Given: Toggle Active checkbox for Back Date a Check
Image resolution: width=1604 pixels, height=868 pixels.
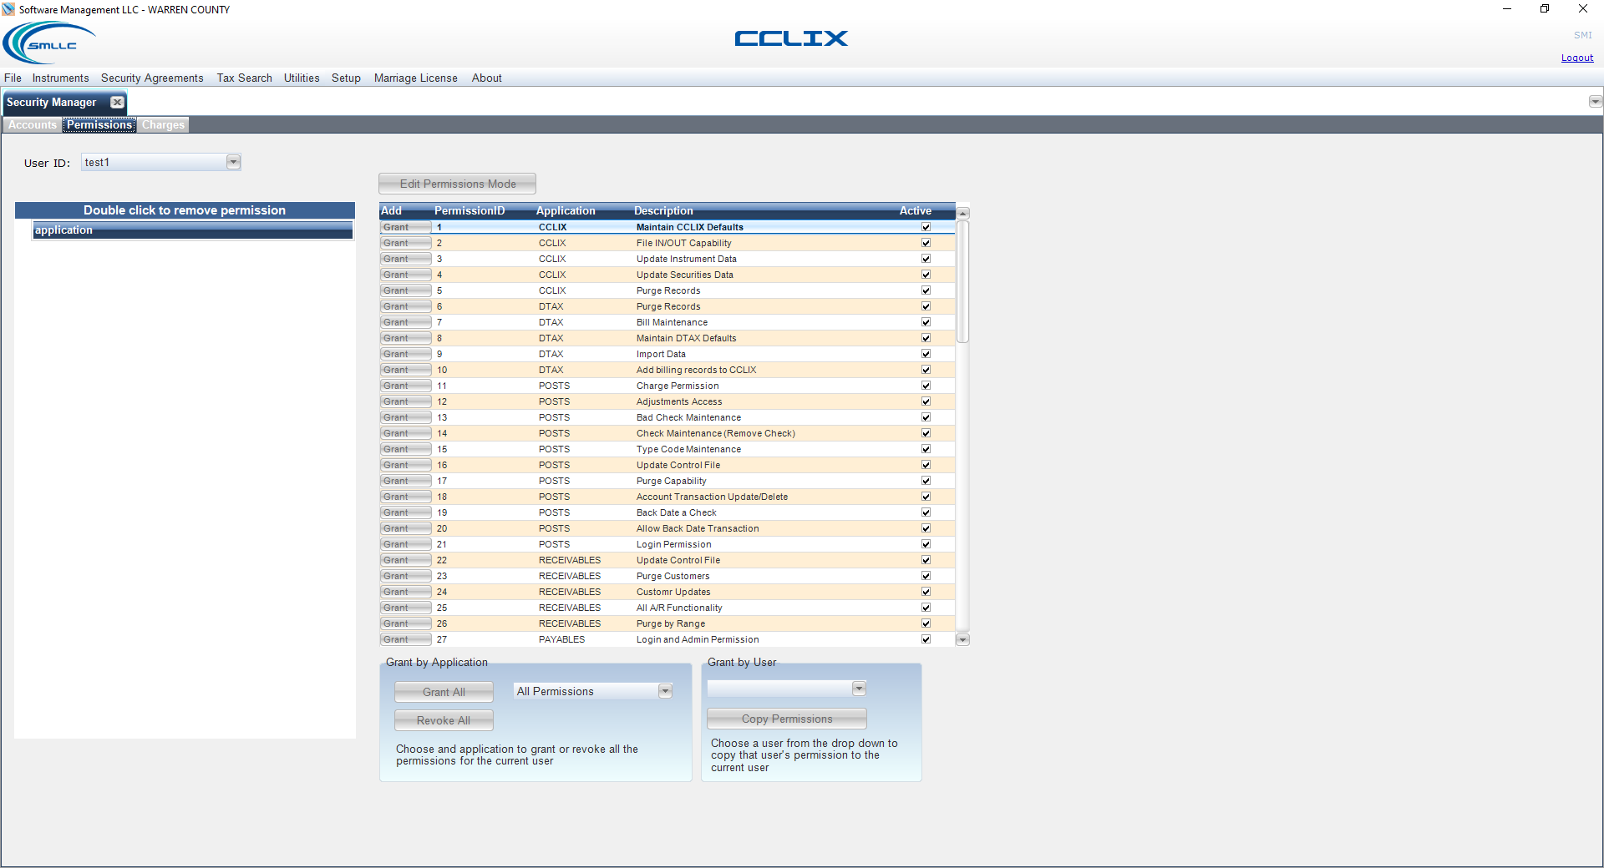Looking at the screenshot, I should 926,512.
